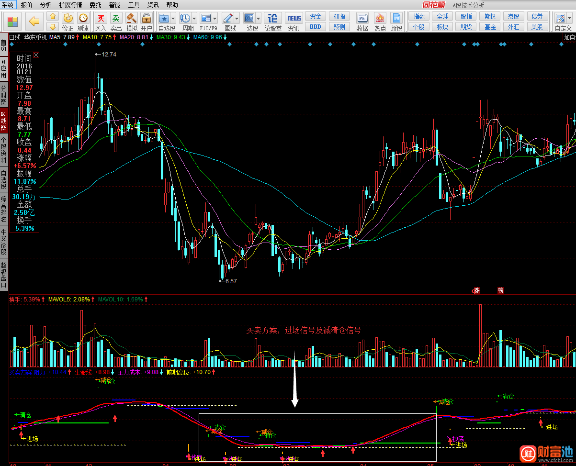The image size is (576, 466).
Task: Open the 模拟 simulated trading gavel icon
Action: (132, 18)
